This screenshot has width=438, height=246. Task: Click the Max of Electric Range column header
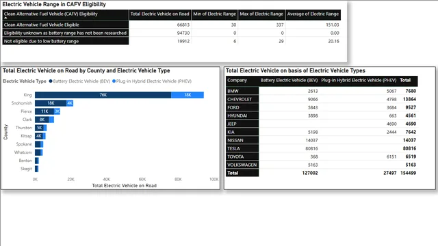coord(261,14)
